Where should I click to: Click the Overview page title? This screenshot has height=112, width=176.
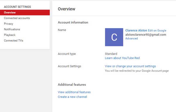pos(67,9)
